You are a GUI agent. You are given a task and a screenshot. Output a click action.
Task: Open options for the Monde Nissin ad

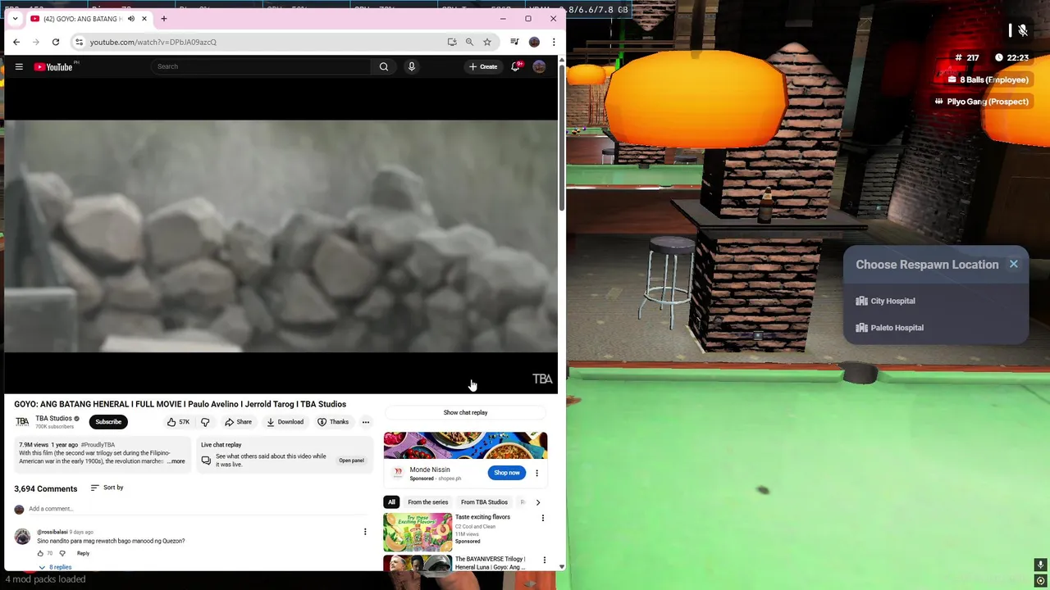(x=536, y=473)
